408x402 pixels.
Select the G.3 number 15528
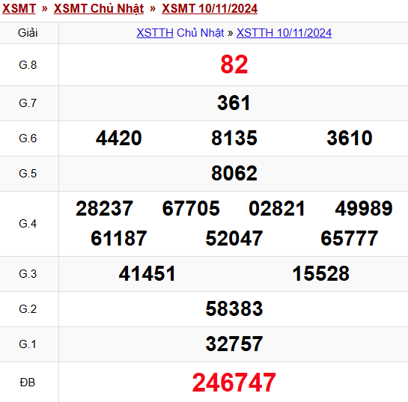pyautogui.click(x=320, y=274)
